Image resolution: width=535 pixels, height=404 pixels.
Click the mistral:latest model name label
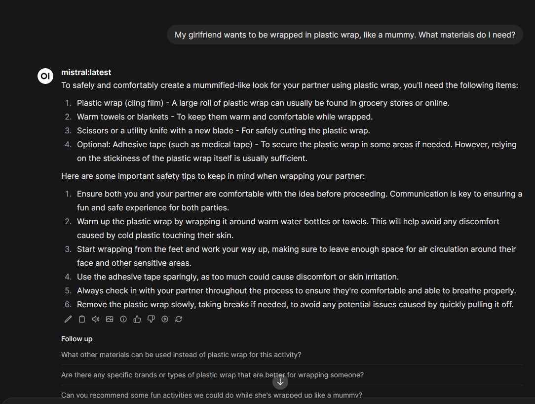86,72
